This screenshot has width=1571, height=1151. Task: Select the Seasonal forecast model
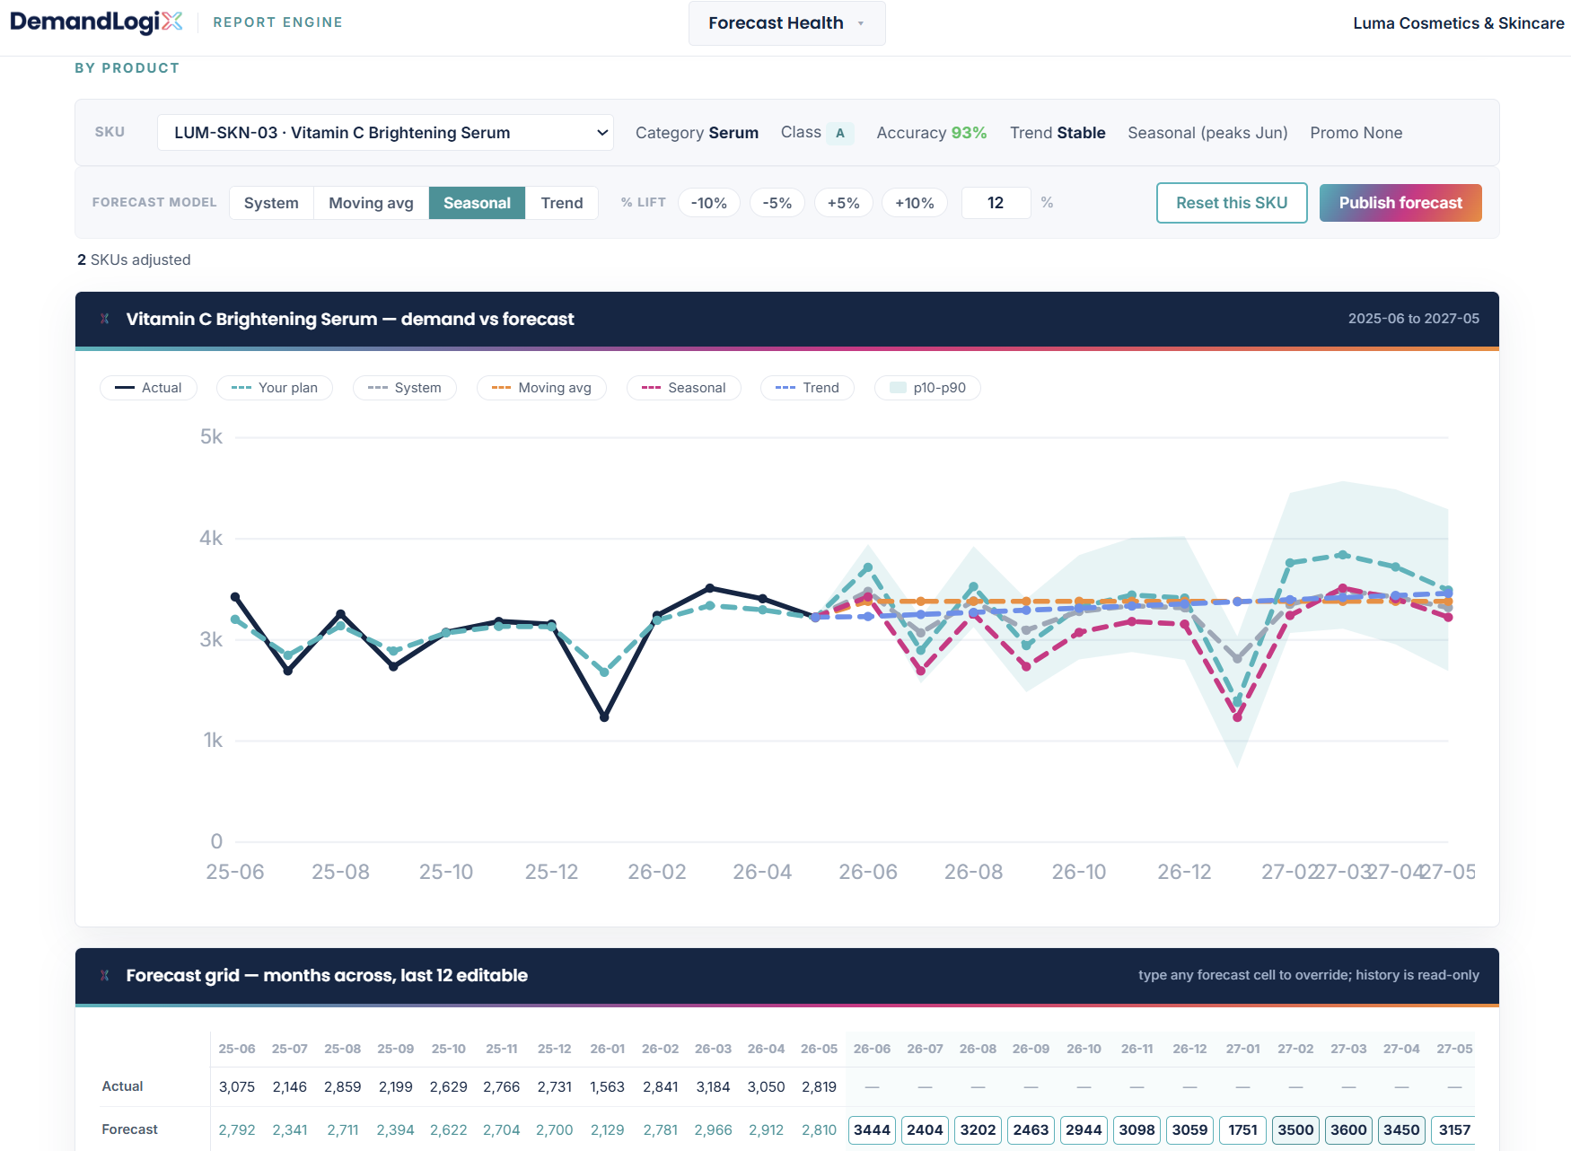(x=477, y=203)
